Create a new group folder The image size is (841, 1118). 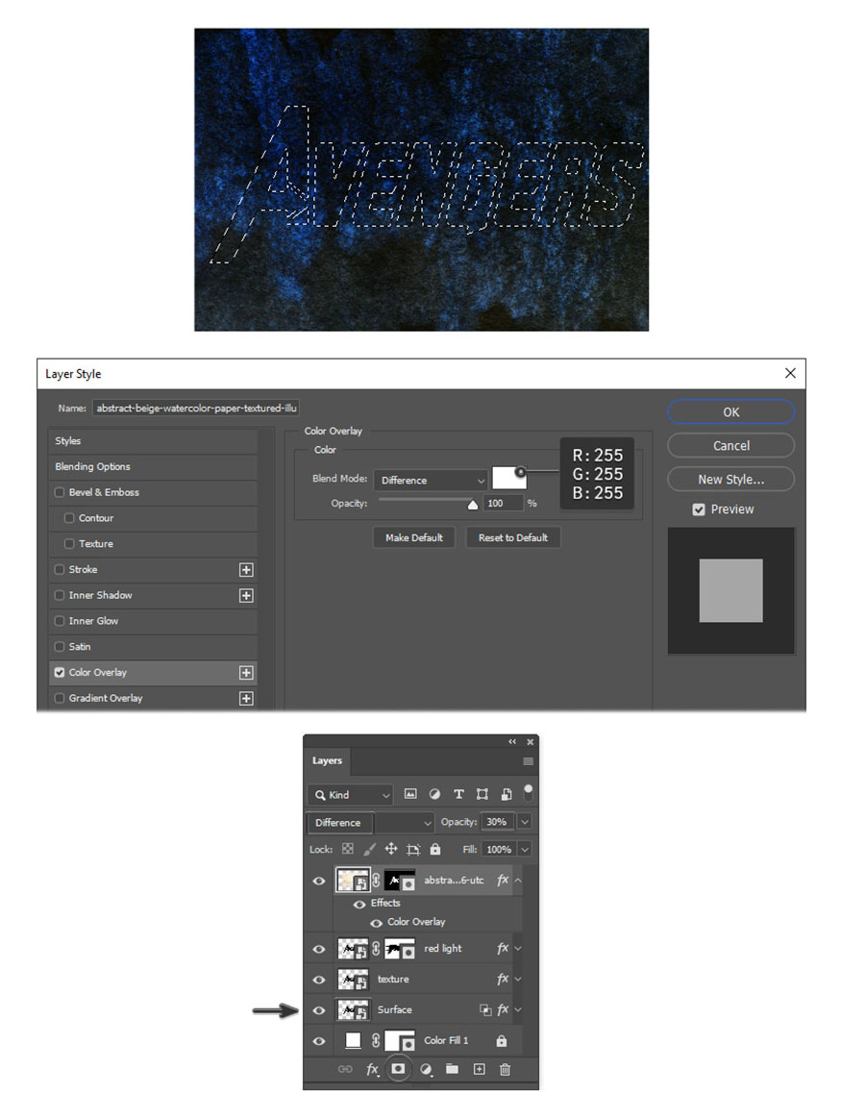coord(452,1068)
